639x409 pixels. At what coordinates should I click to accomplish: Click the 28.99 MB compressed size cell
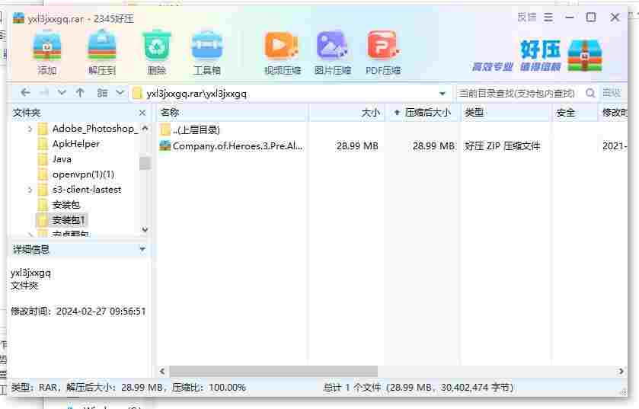433,145
